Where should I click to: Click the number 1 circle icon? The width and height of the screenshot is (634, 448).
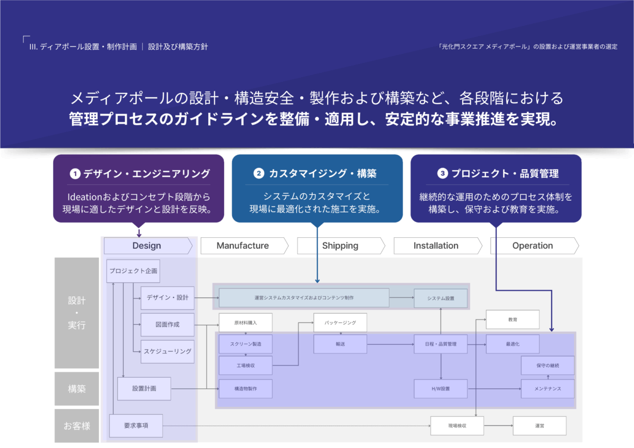(76, 173)
